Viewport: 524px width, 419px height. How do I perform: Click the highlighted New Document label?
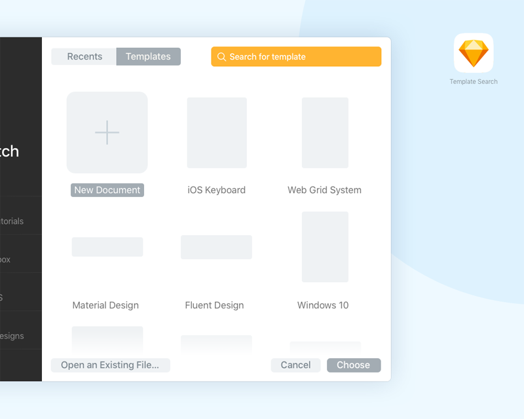(107, 190)
